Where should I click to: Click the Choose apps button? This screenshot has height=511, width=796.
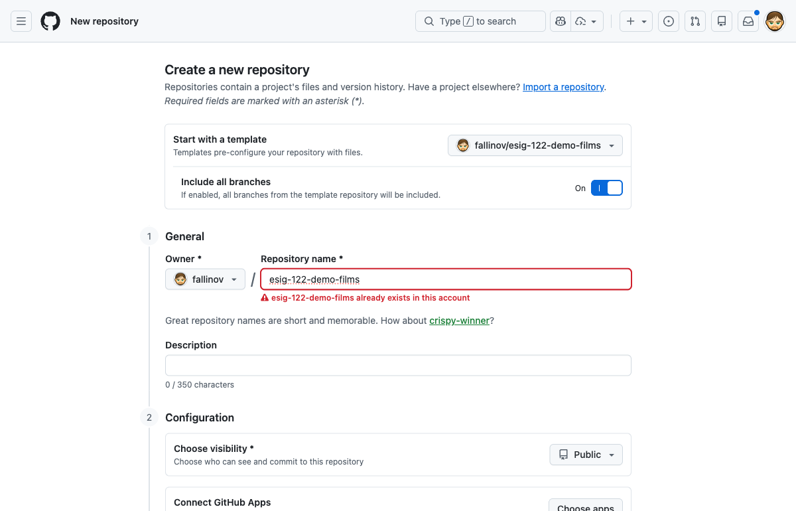585,506
